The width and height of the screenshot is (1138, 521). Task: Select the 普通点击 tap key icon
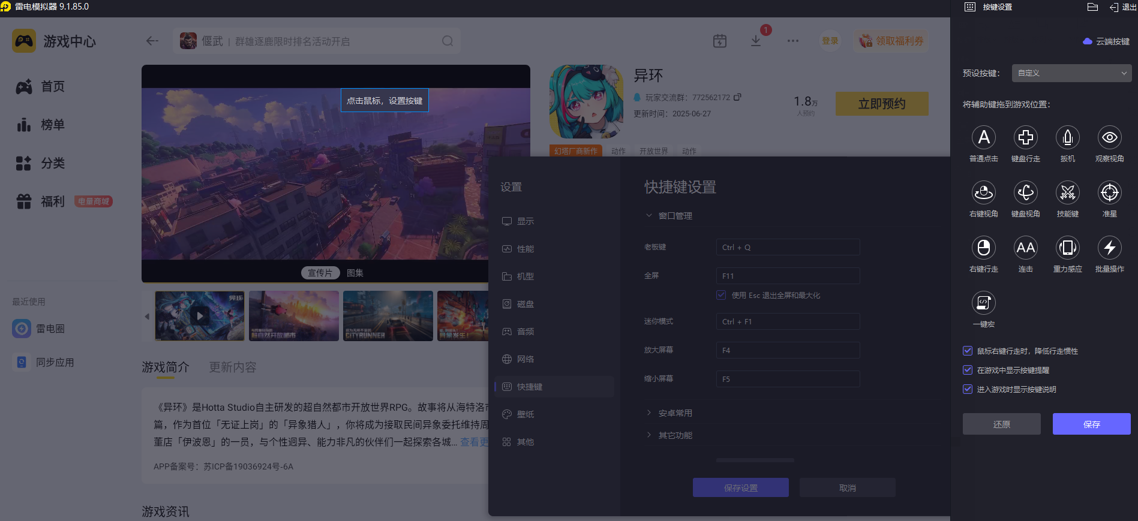pos(984,137)
